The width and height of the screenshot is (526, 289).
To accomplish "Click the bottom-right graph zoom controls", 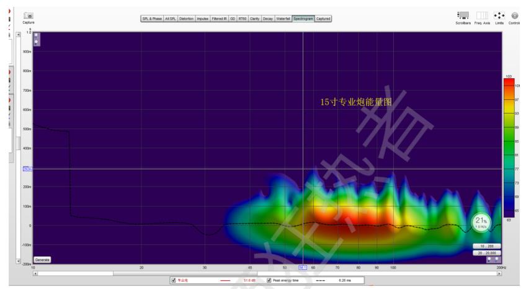I will (494, 259).
